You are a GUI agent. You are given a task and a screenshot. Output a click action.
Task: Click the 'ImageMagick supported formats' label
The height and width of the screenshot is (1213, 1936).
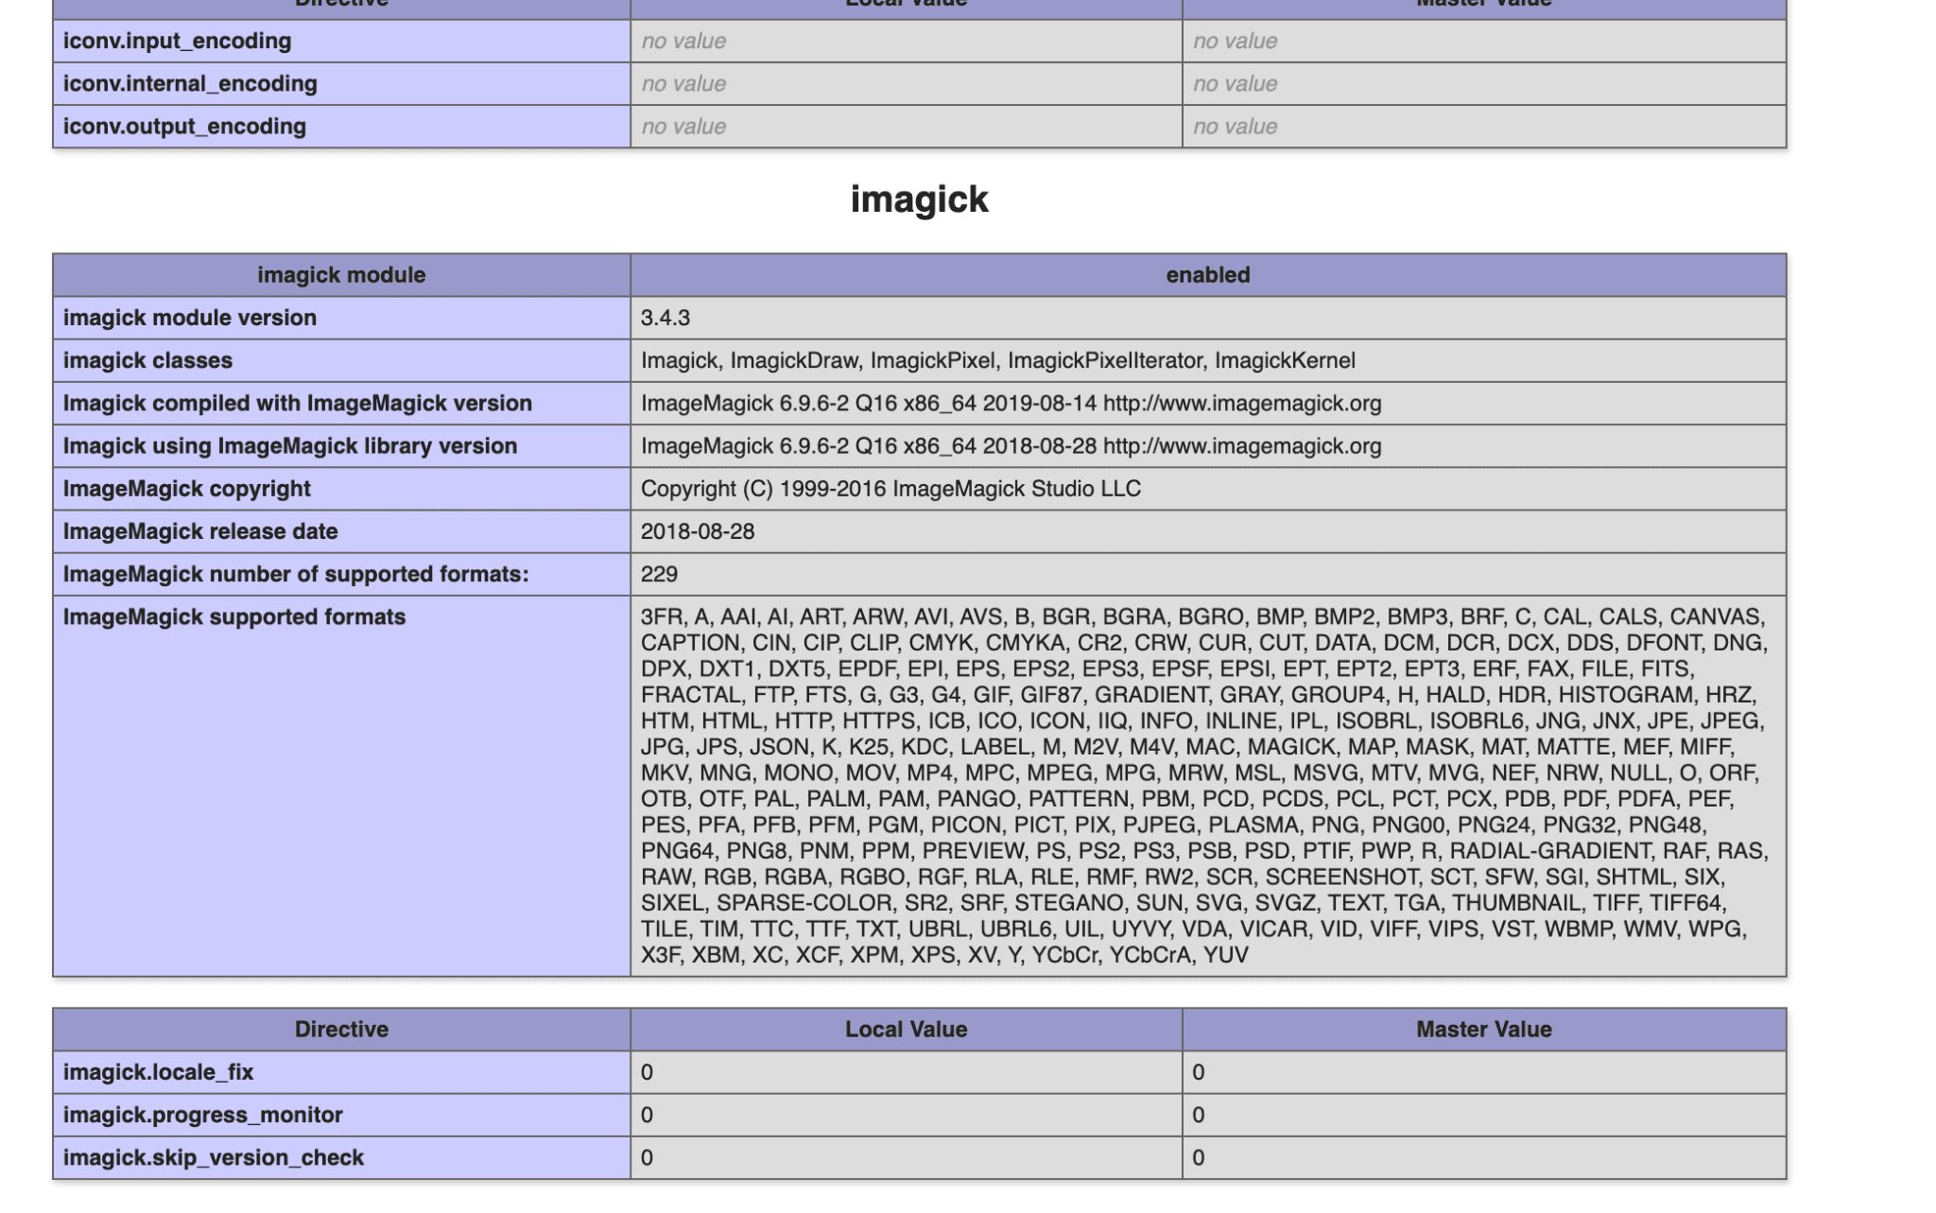tap(234, 616)
